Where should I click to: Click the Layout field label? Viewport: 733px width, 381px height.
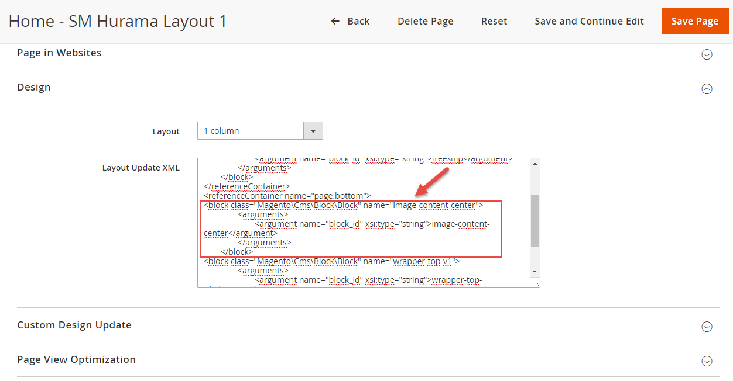click(166, 131)
